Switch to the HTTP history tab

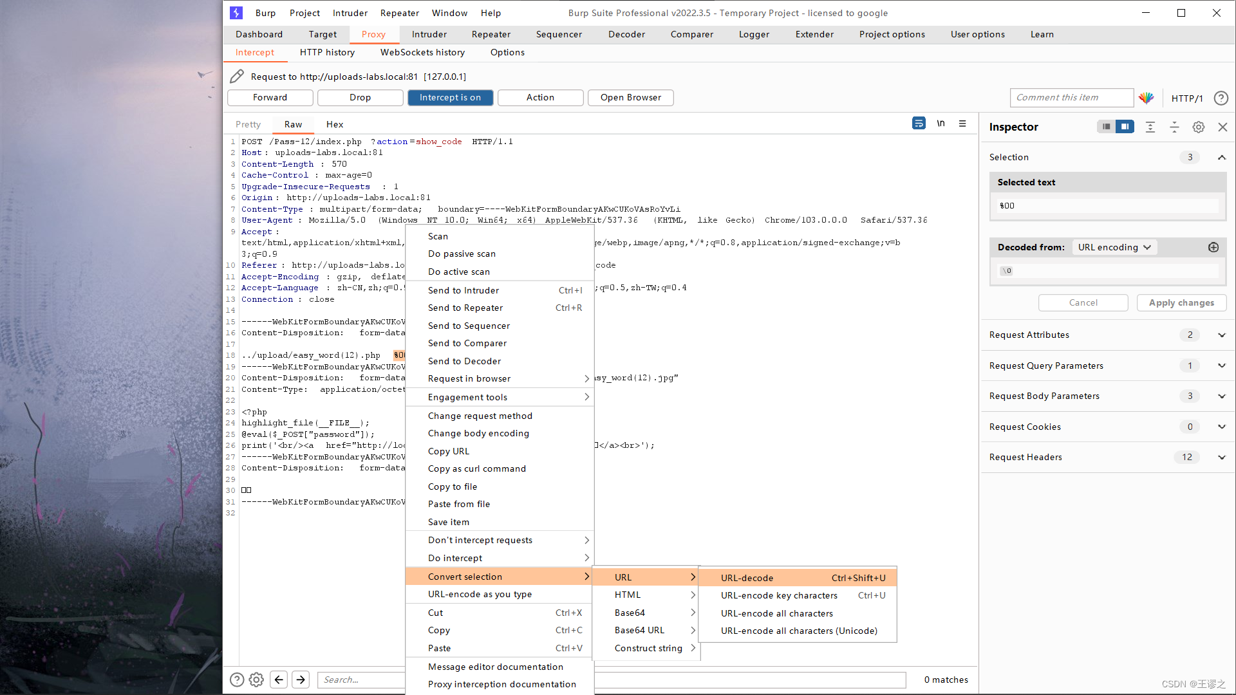pyautogui.click(x=327, y=52)
